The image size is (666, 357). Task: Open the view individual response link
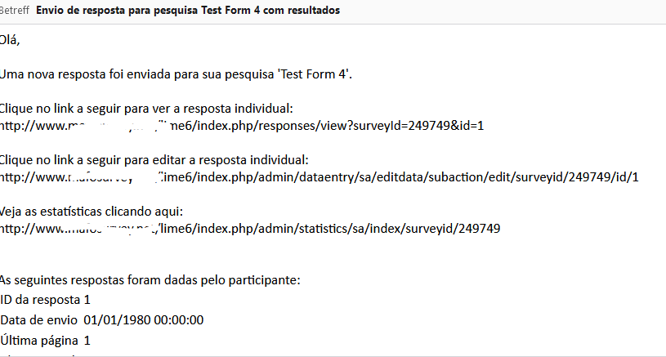(245, 126)
